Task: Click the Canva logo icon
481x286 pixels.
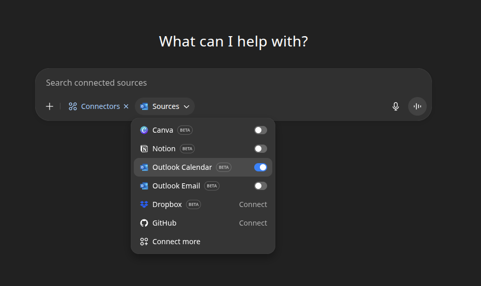Action: (144, 130)
